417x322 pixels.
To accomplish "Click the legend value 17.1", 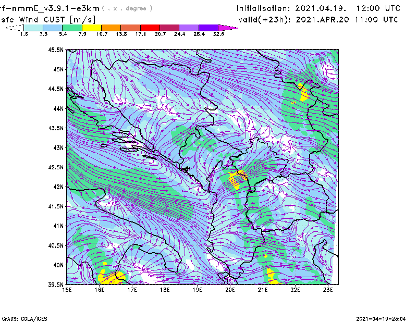I will pos(140,34).
